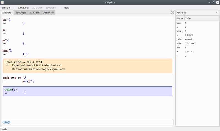Open the 3D Graph menu
220x131 pixels.
pyautogui.click(x=51, y=8)
